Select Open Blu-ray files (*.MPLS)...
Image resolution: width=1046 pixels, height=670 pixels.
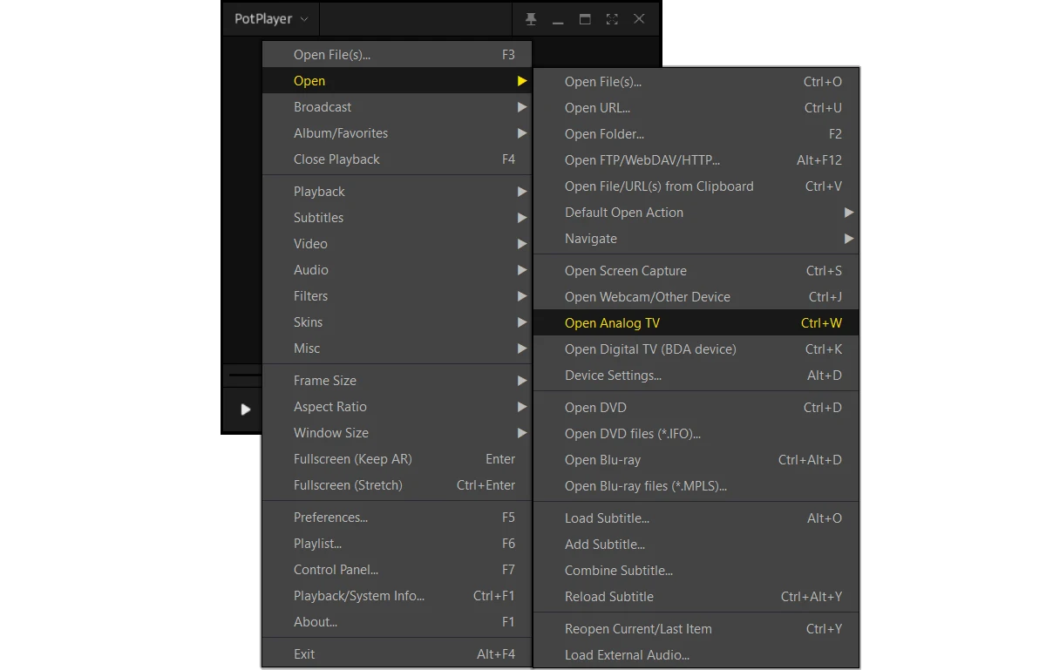(x=696, y=486)
